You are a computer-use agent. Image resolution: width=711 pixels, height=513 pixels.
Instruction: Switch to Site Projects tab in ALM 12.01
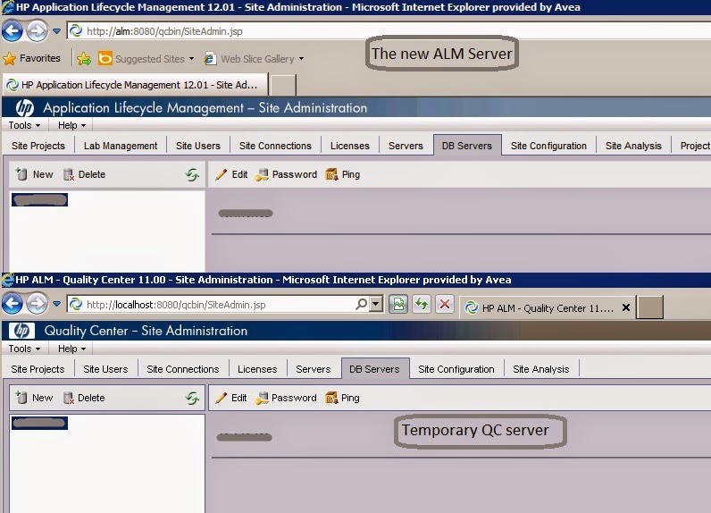point(38,146)
